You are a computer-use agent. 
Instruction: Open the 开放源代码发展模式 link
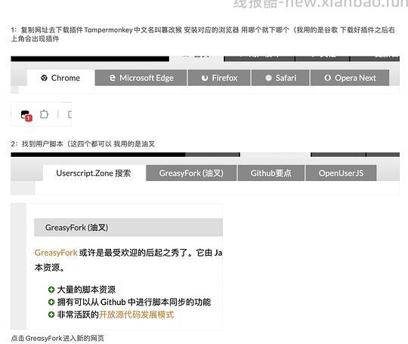[136, 315]
